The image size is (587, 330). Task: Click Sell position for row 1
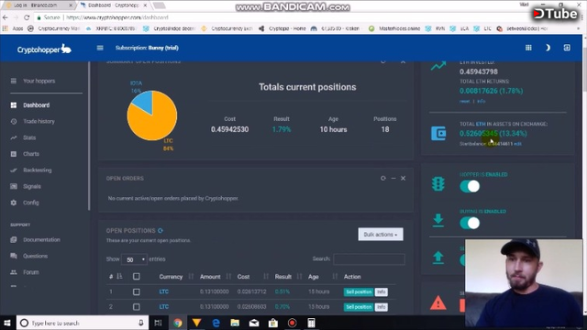pos(359,291)
